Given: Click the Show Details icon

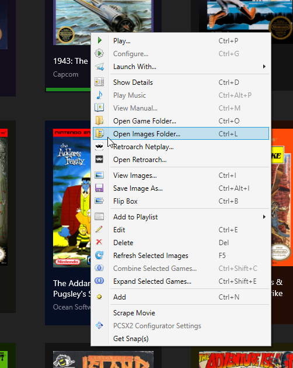Looking at the screenshot, I should pos(99,82).
